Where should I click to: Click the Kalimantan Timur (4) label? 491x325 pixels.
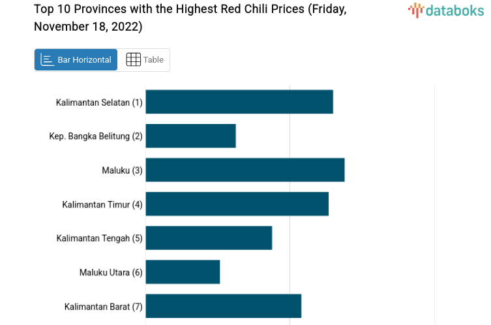[x=102, y=204]
